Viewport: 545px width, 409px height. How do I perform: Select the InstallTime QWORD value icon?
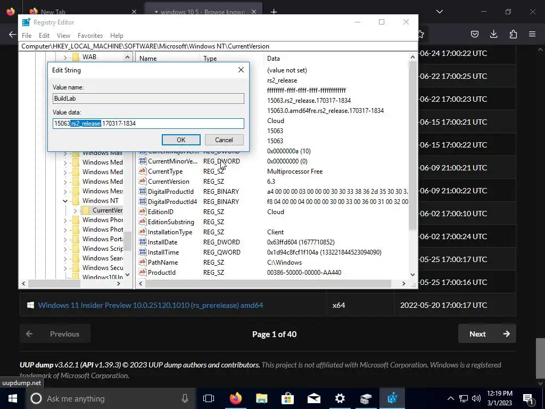coord(143,252)
